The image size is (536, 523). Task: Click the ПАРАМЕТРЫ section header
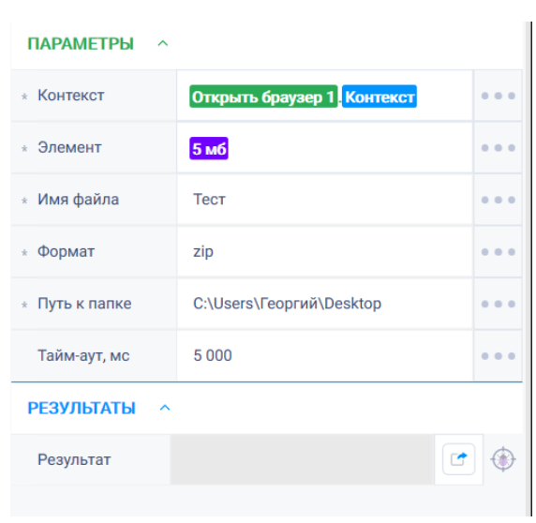tap(81, 44)
